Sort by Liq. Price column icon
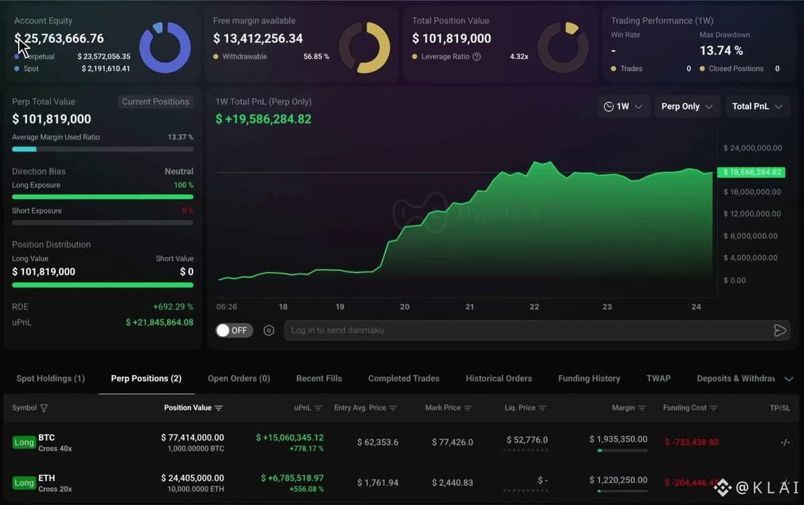Viewport: 804px width, 505px height. coord(542,408)
